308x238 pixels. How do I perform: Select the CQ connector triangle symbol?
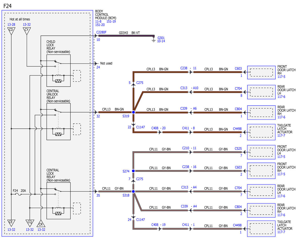(30, 223)
